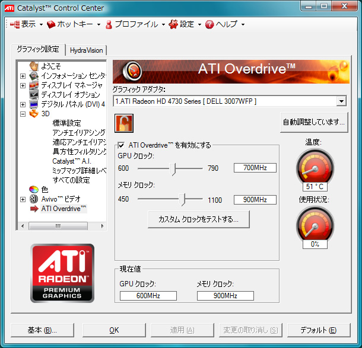Viewport: 362px width, 348px height.
Task: Click the Overdrive unlock padlock icon
Action: point(124,123)
